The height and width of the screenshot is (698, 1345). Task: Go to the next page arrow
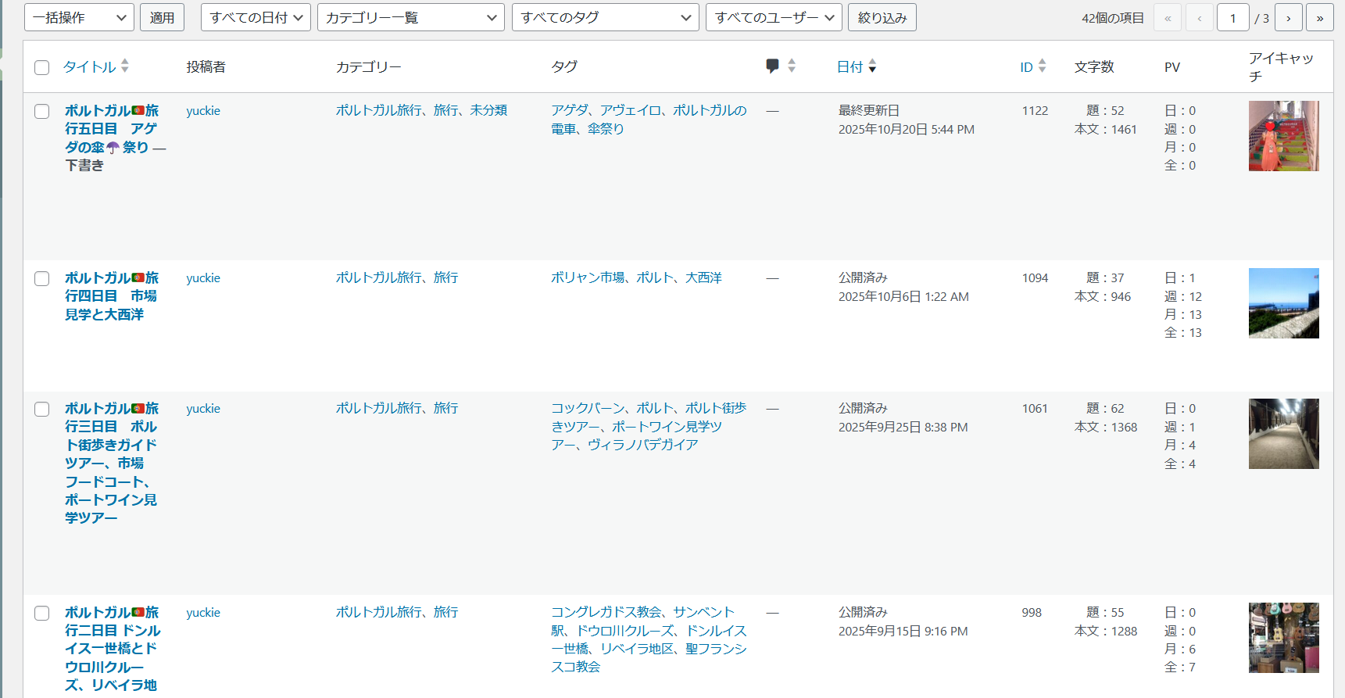tap(1288, 18)
